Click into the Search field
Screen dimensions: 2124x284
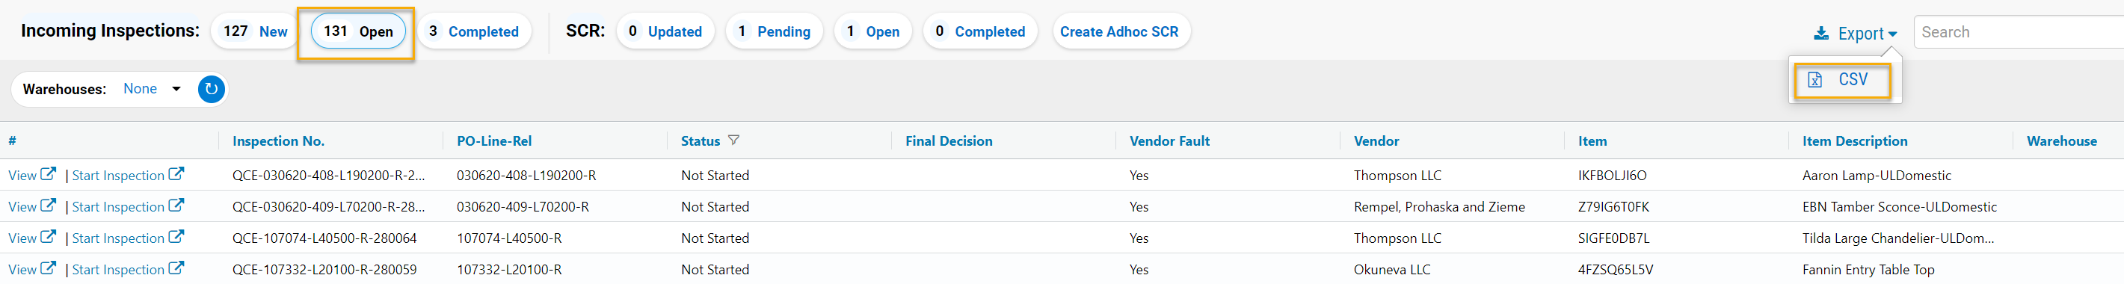2019,32
